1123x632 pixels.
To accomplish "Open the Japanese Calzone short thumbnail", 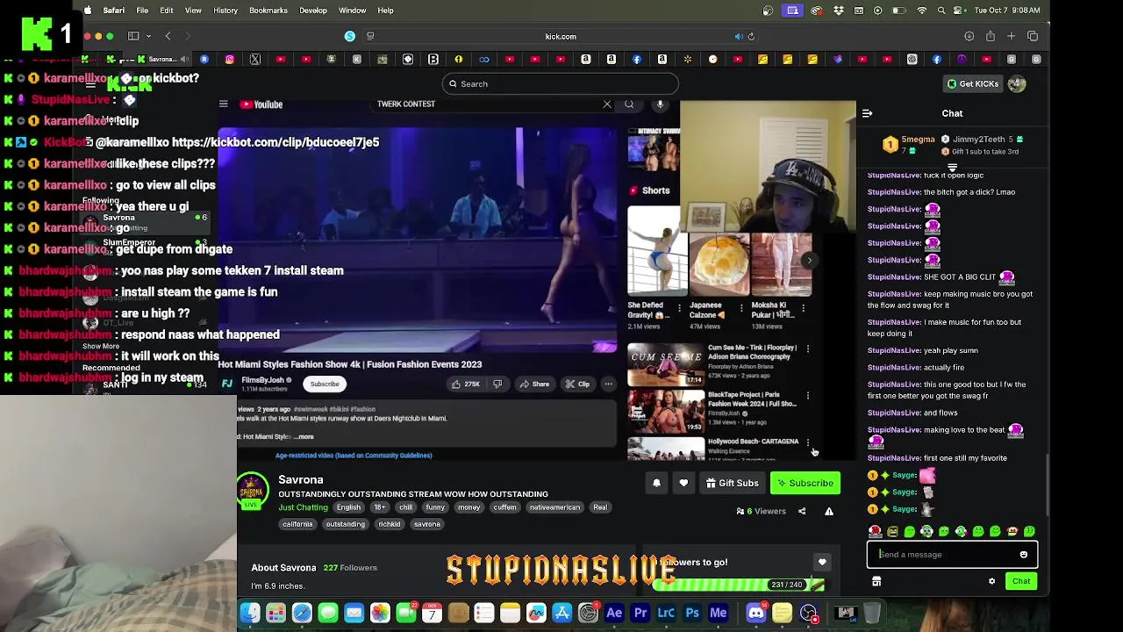I will pyautogui.click(x=719, y=263).
